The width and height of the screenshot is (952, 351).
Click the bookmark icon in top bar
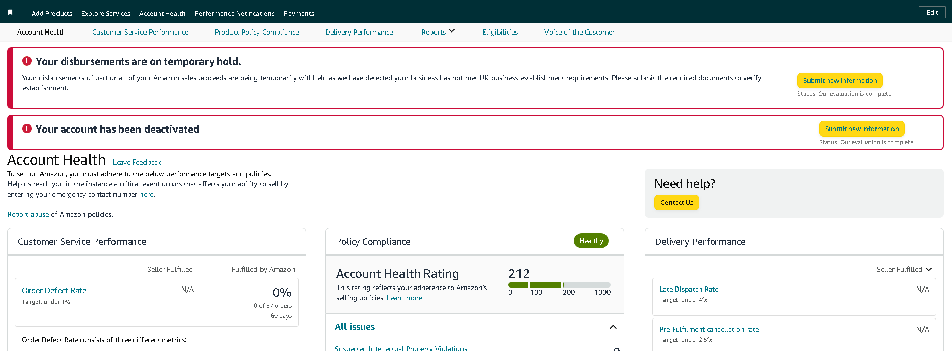[10, 12]
